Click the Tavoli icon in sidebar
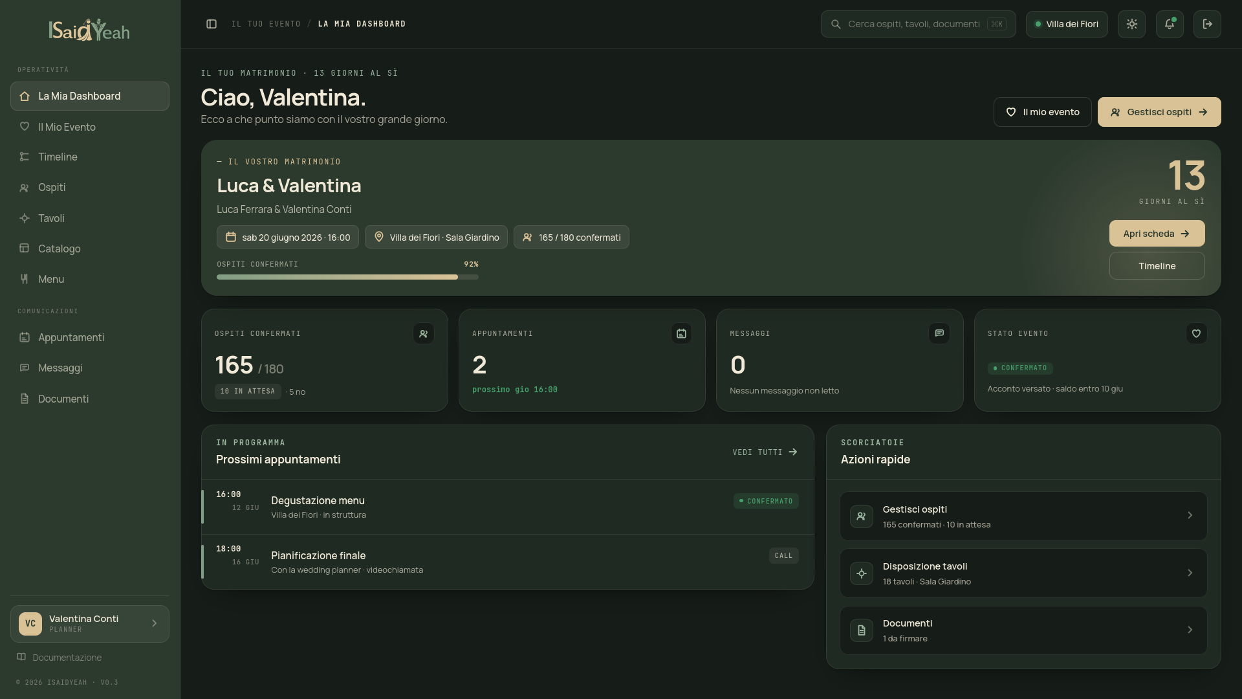The width and height of the screenshot is (1242, 699). 25,218
